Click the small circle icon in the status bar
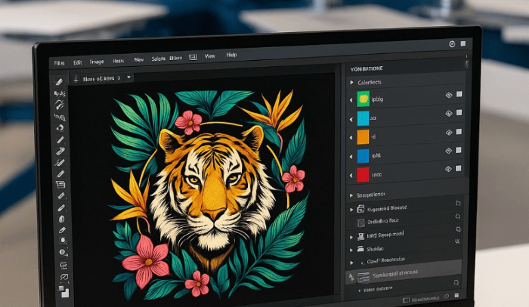529x307 pixels. coord(447,296)
